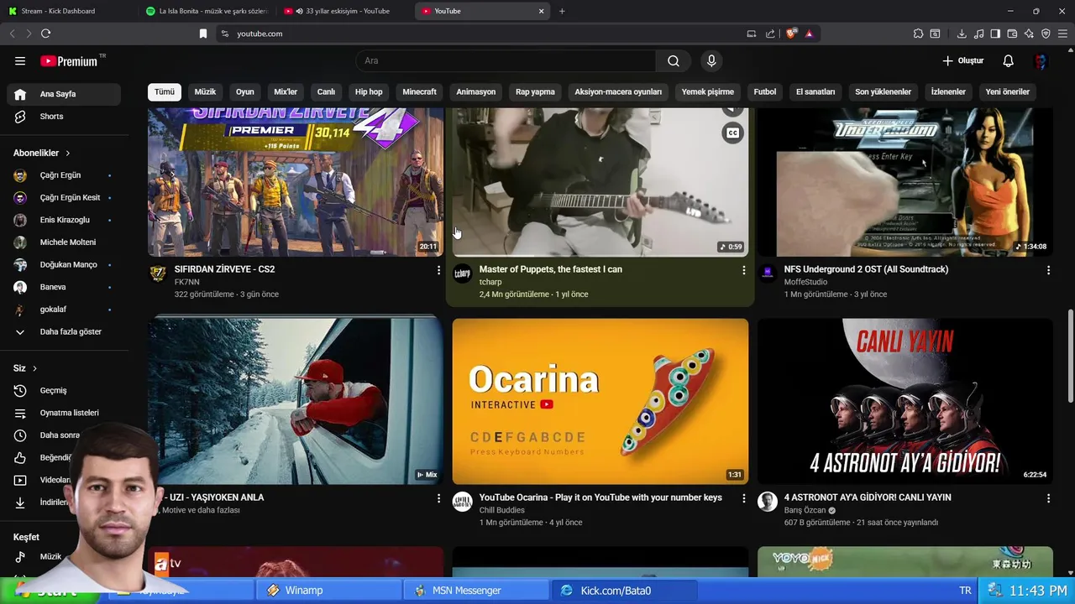Open MSN Messenger from the taskbar
The image size is (1075, 604).
click(x=476, y=591)
